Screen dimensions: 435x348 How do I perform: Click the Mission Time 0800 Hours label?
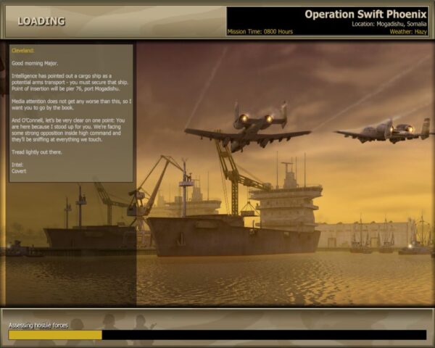coord(260,32)
